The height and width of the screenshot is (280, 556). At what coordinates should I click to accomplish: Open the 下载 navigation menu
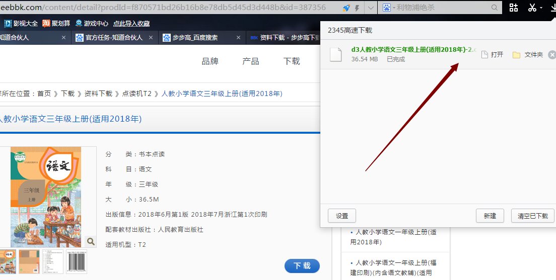tap(292, 61)
